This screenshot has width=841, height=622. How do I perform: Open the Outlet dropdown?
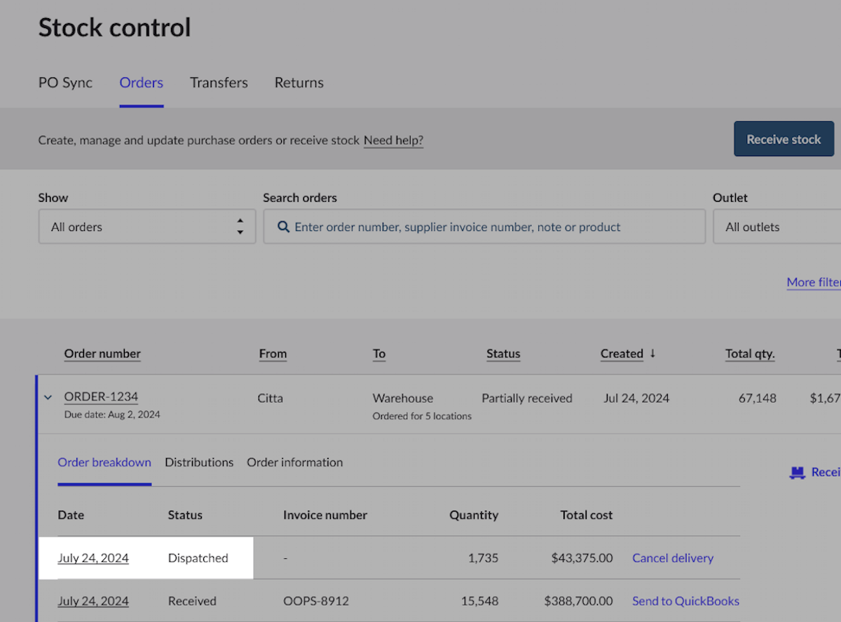pyautogui.click(x=777, y=227)
